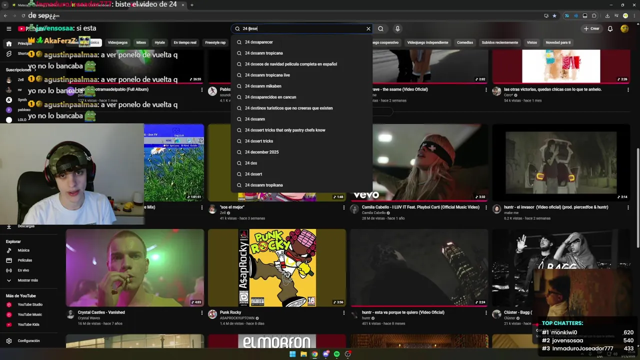The width and height of the screenshot is (640, 360).
Task: Open options for Camila Cabello video
Action: (x=486, y=207)
